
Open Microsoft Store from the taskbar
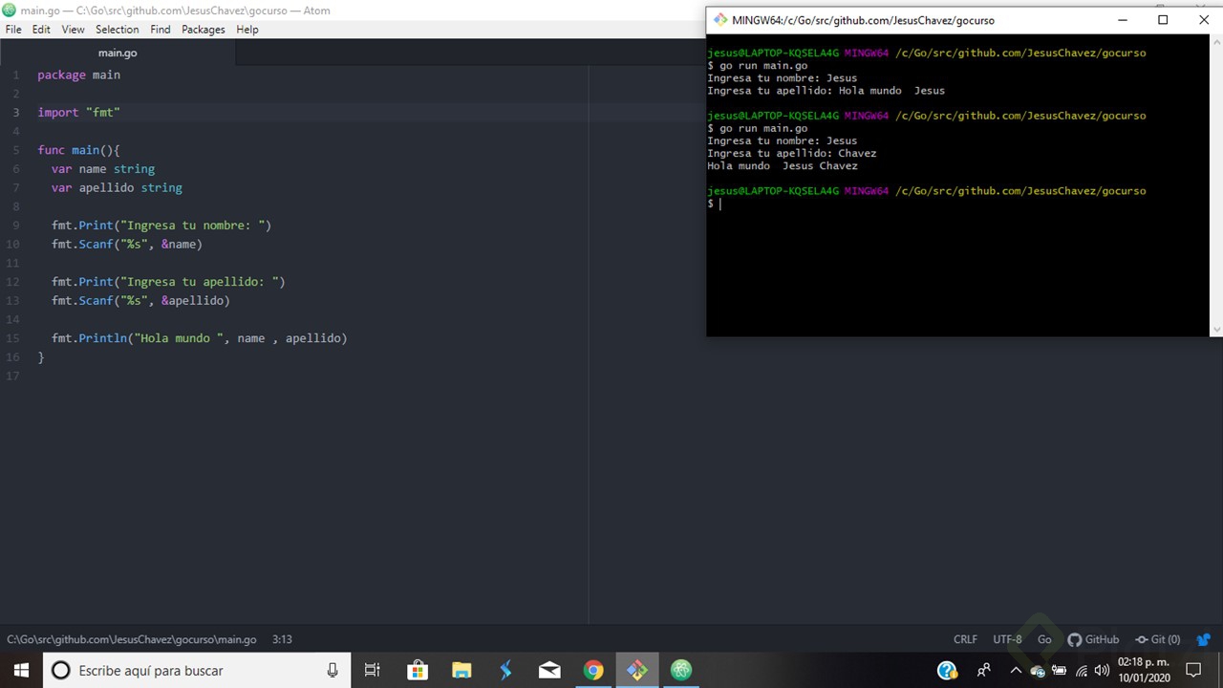(x=418, y=670)
